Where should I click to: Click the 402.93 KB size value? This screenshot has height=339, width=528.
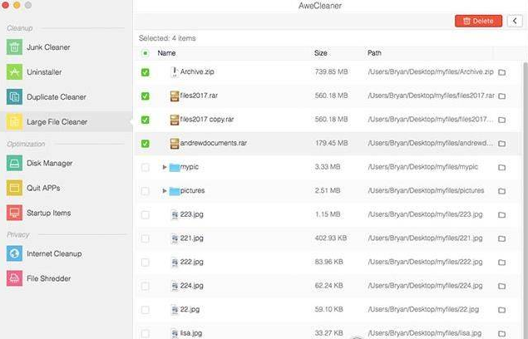point(331,238)
